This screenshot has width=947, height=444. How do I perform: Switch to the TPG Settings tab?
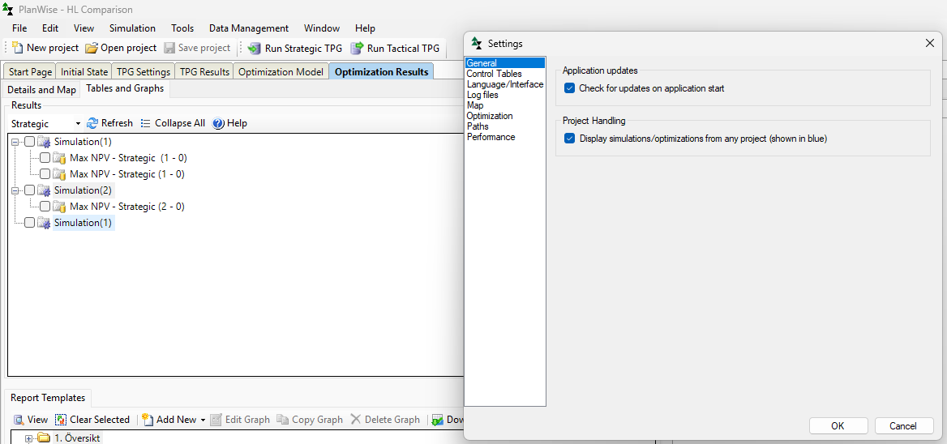143,71
